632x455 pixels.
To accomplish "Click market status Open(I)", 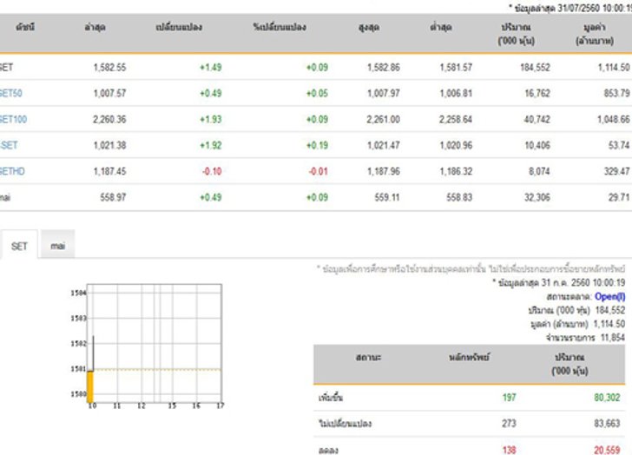I will pos(609,297).
